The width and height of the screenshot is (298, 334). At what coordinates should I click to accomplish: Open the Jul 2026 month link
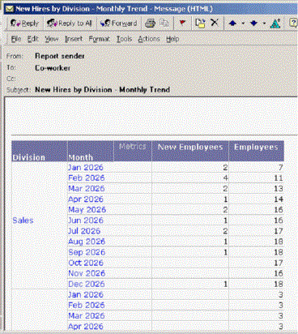pos(84,231)
